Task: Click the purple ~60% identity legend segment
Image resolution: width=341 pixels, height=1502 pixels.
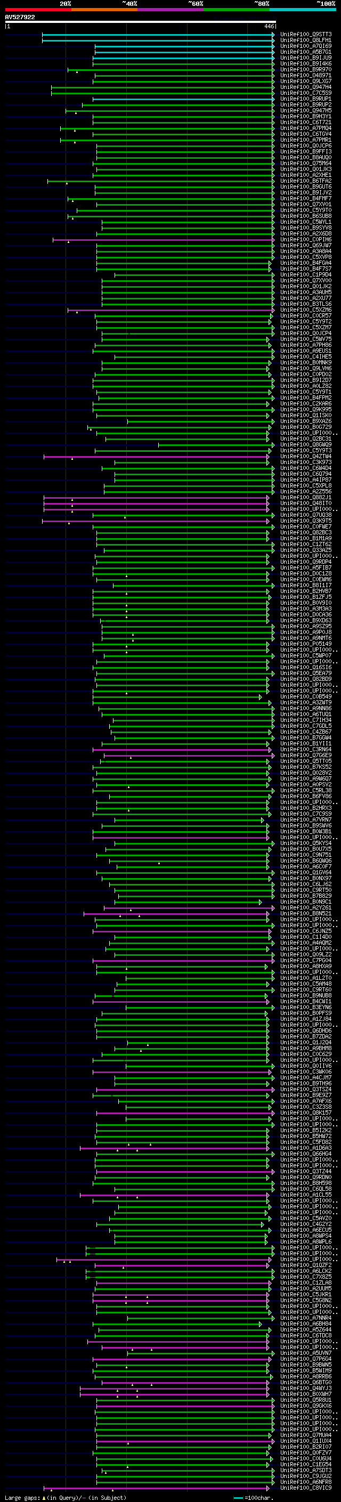Action: (x=170, y=10)
